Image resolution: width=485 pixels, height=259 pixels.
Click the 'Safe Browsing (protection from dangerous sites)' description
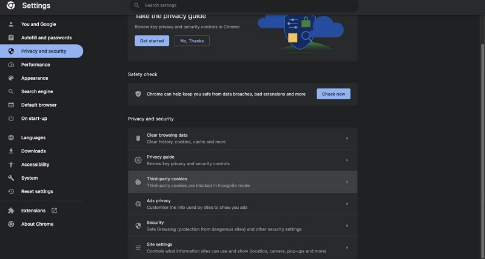224,229
